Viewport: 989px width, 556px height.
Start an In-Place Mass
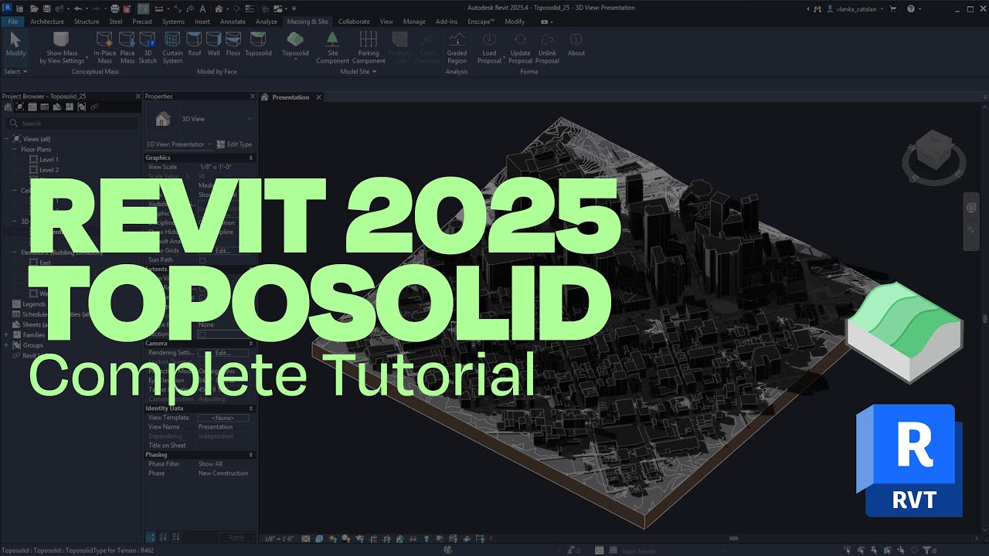click(x=104, y=47)
